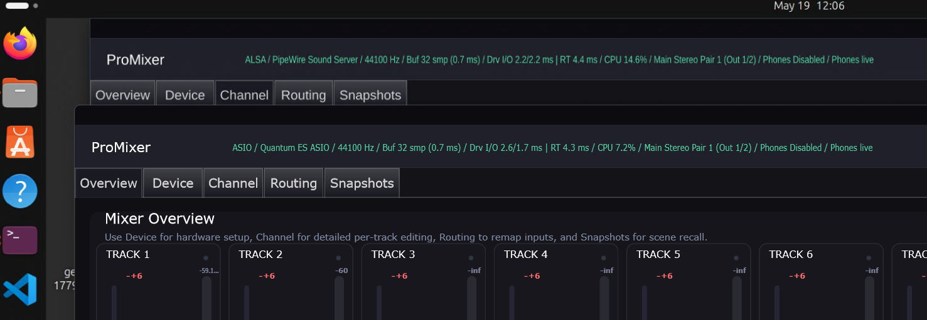Click the signal indicator dot on TRACK 5
This screenshot has height=320, width=927.
[x=736, y=258]
